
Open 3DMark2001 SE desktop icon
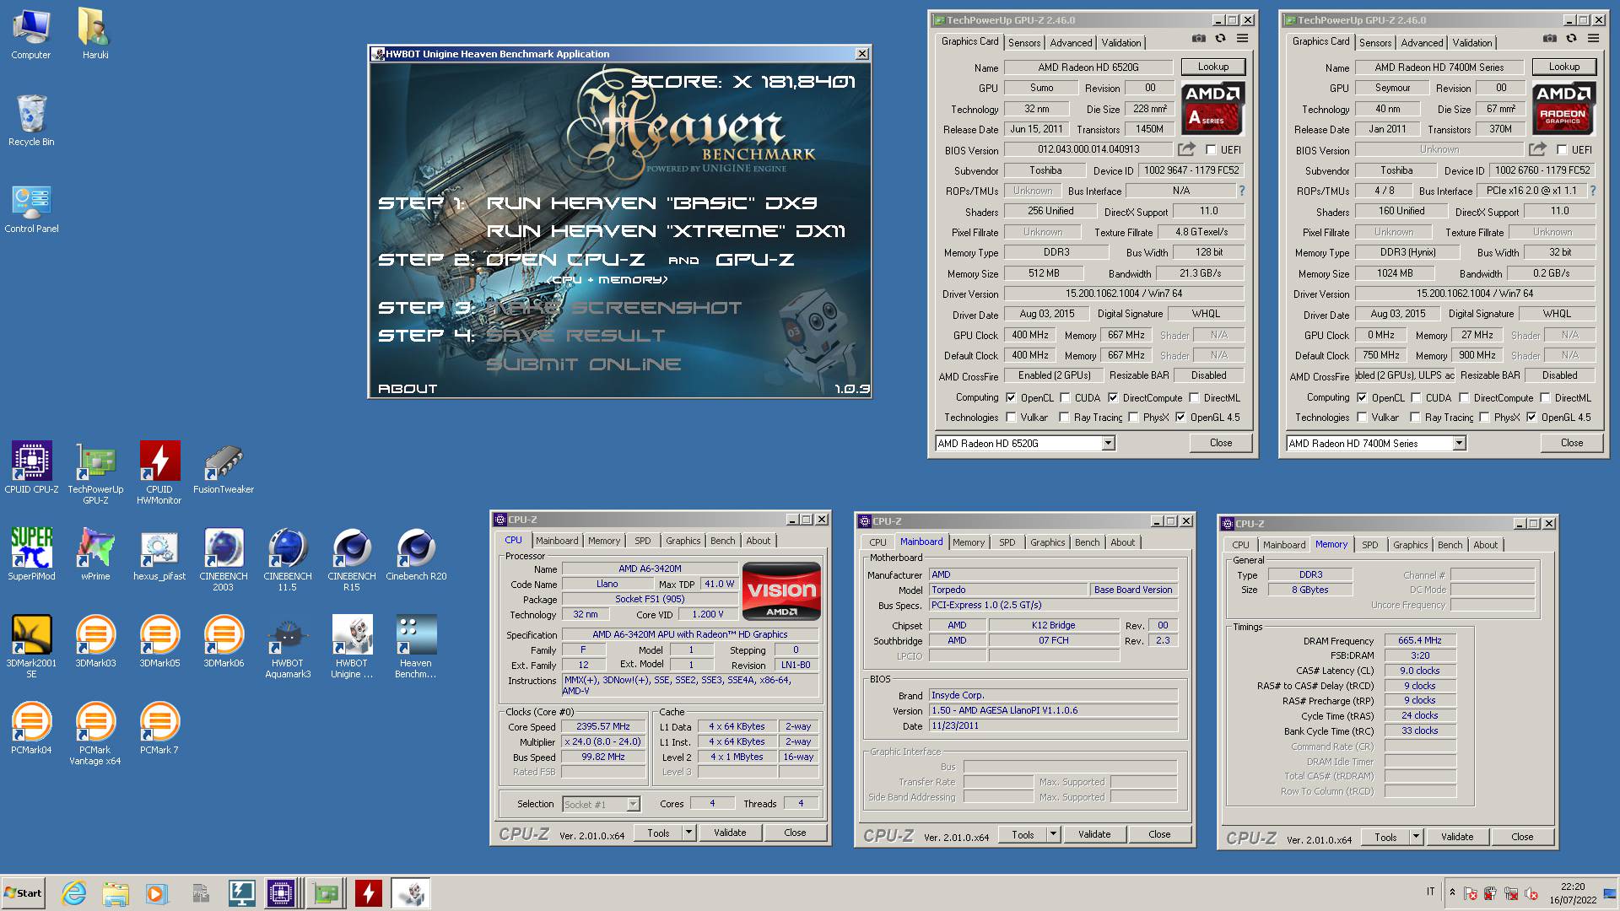31,647
